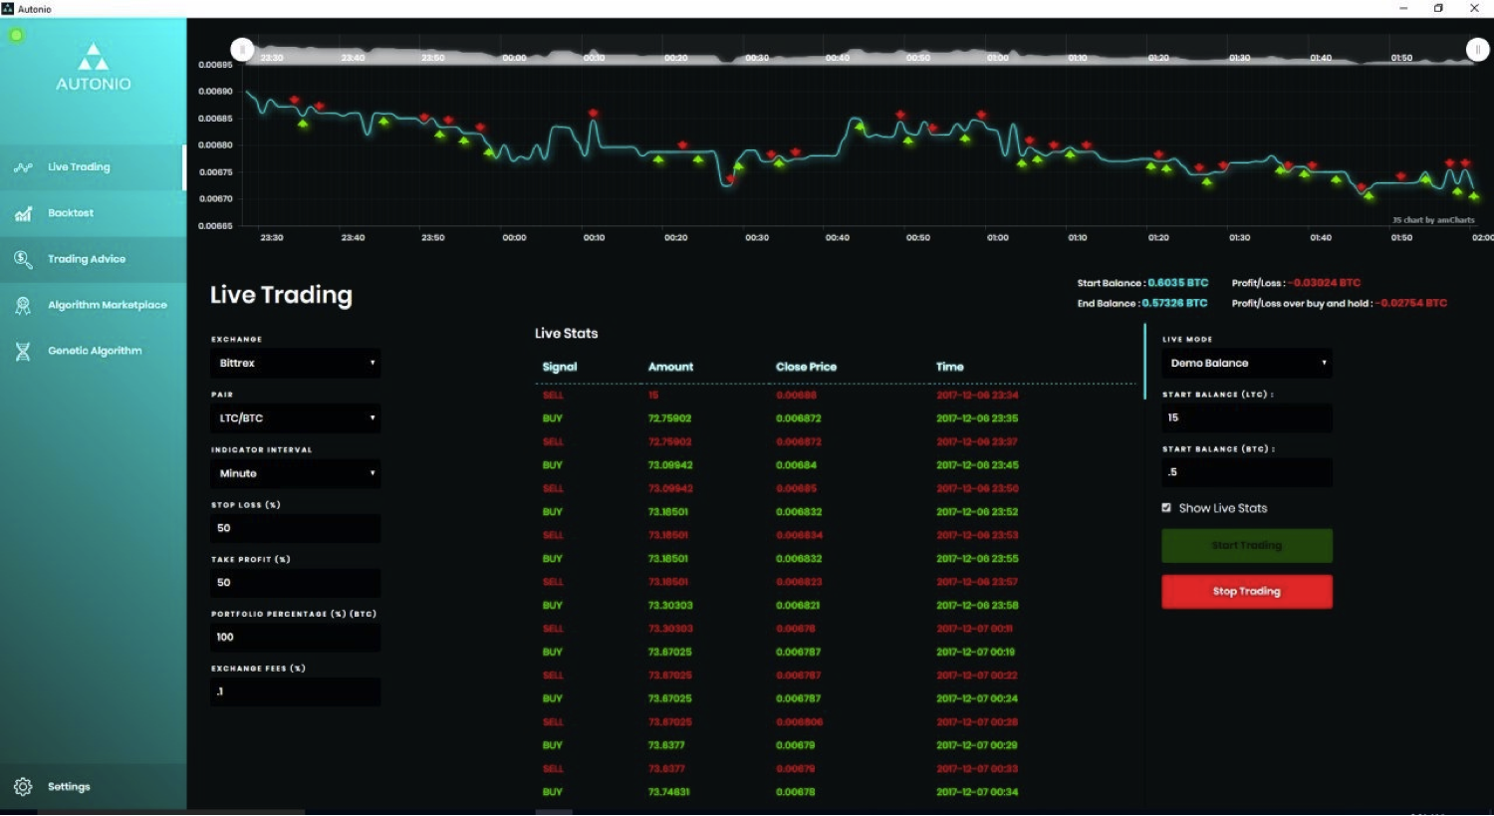Open the Trading Advice menu item
The image size is (1494, 816).
click(93, 259)
